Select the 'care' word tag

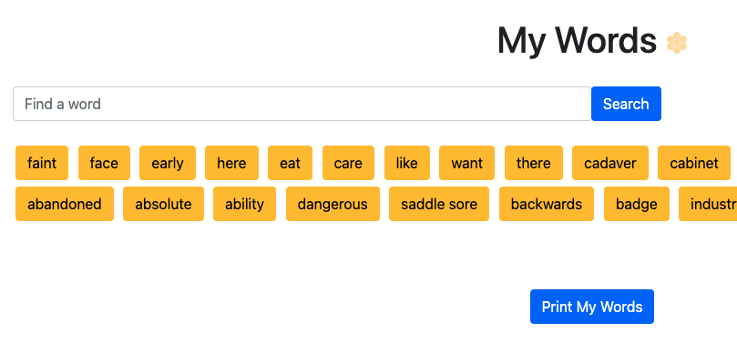(348, 163)
